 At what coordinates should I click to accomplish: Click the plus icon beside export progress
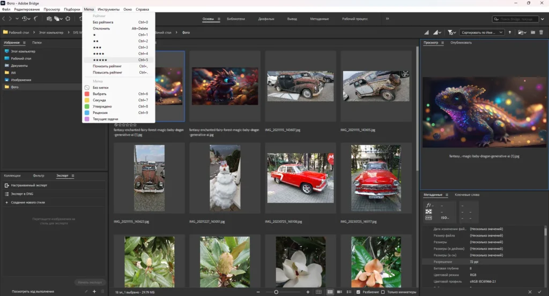(x=94, y=292)
